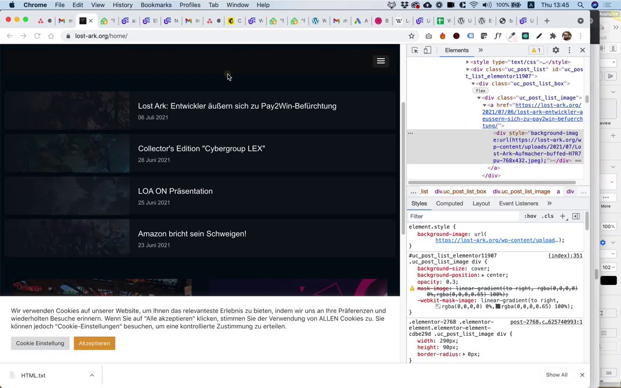Open the Bookmarks menu in menu bar
621x388 pixels.
coord(156,5)
